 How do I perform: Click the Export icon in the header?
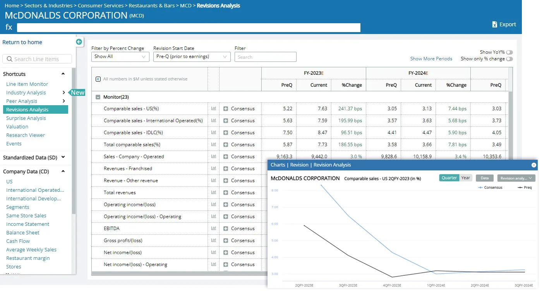click(x=494, y=24)
